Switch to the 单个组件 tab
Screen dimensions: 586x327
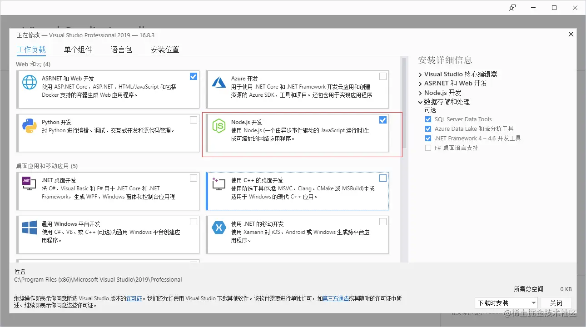tap(78, 50)
